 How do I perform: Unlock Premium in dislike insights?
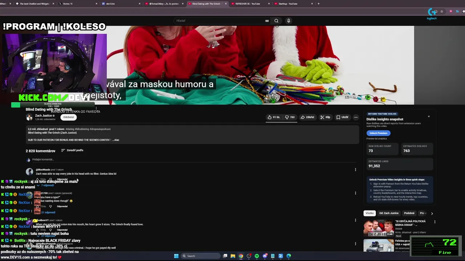pos(378,133)
